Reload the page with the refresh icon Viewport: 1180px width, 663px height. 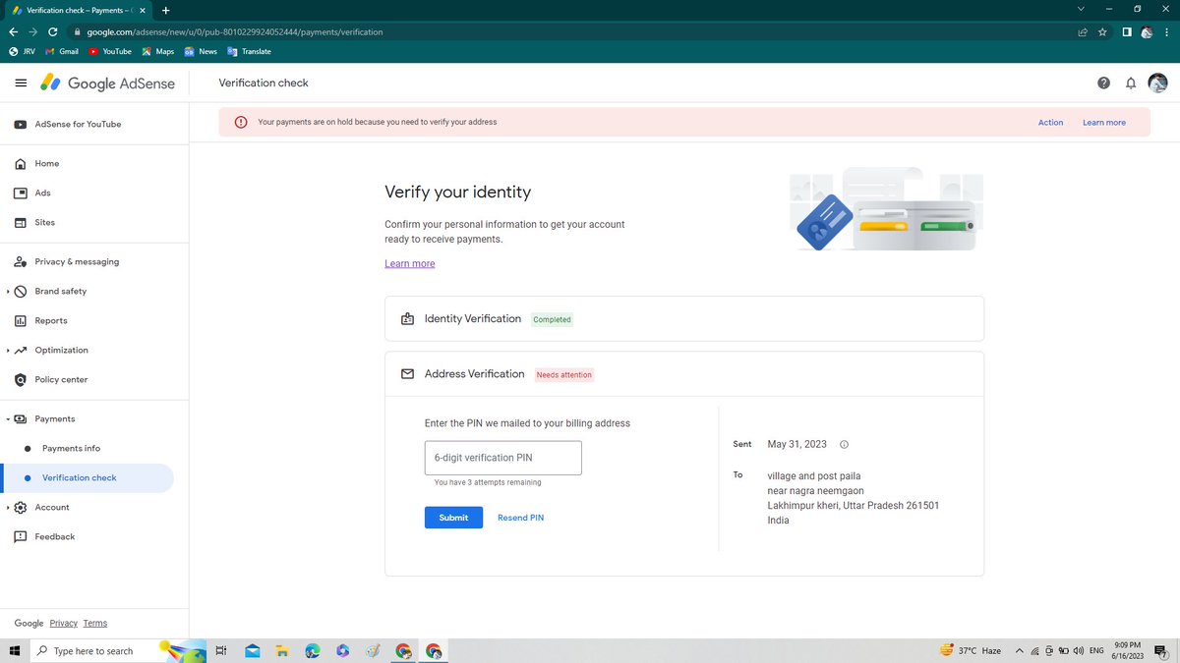click(52, 31)
